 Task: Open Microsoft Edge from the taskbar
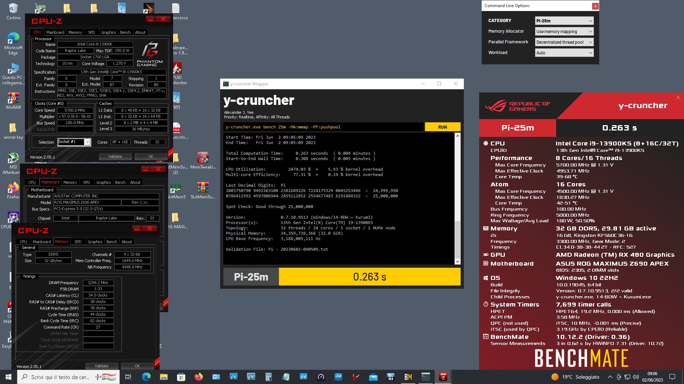click(x=146, y=377)
